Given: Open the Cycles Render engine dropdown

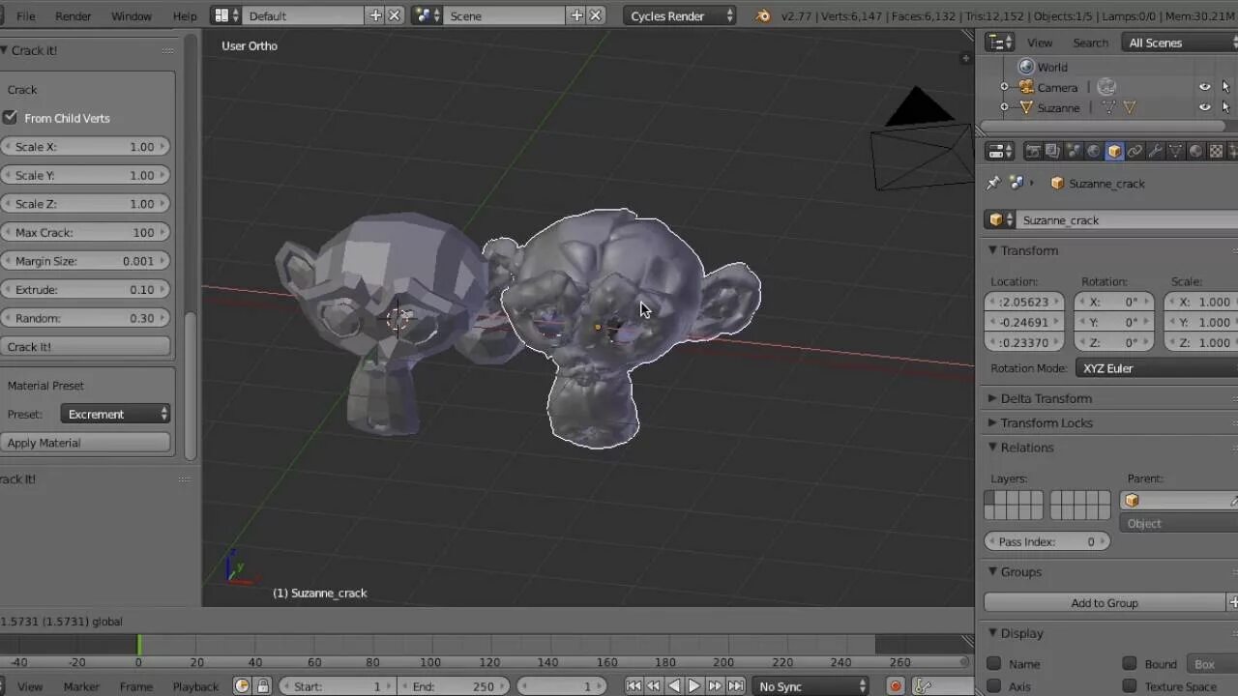Looking at the screenshot, I should point(680,15).
